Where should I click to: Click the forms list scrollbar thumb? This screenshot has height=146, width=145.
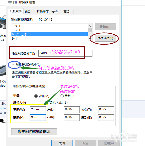click(90, 30)
